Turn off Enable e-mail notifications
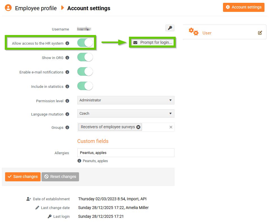This screenshot has height=222, width=269. coord(85,72)
